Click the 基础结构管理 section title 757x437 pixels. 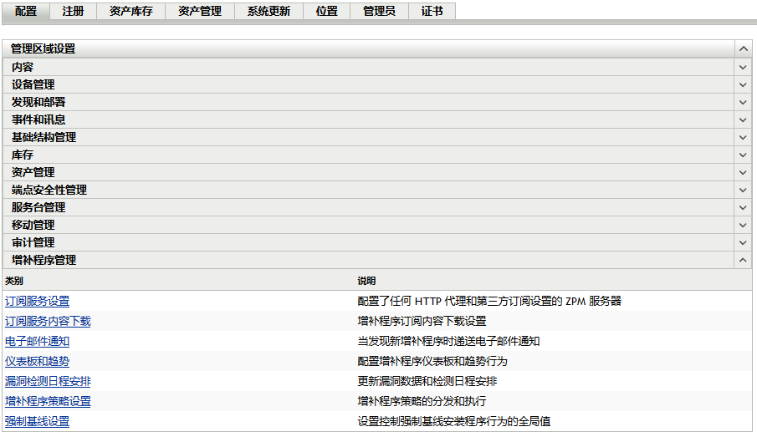click(44, 138)
